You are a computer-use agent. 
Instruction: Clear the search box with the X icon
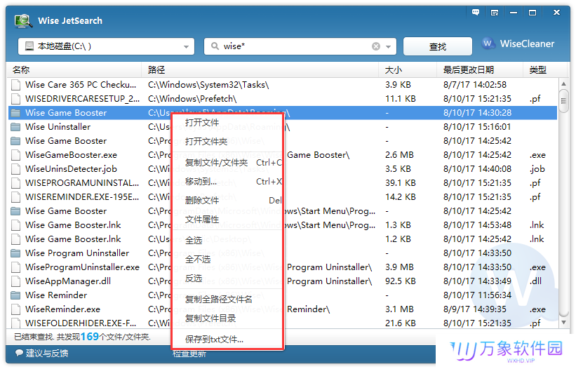coord(376,46)
